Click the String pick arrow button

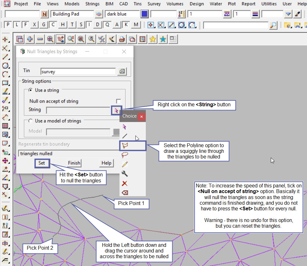[117, 110]
